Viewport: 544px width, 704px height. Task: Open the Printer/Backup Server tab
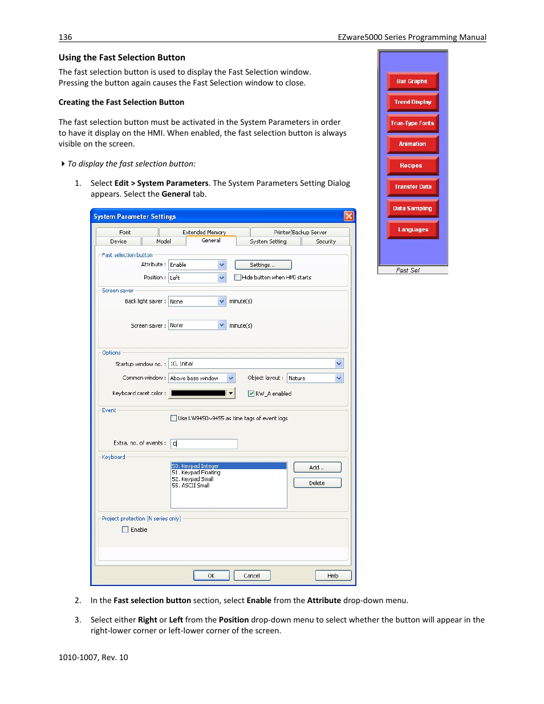(x=300, y=232)
